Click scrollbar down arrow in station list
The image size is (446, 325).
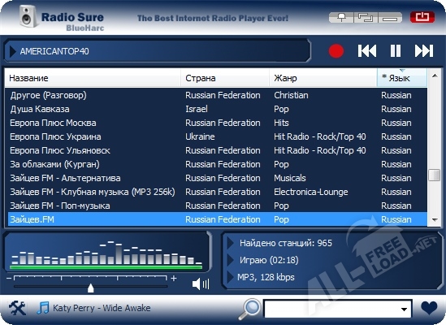click(435, 219)
